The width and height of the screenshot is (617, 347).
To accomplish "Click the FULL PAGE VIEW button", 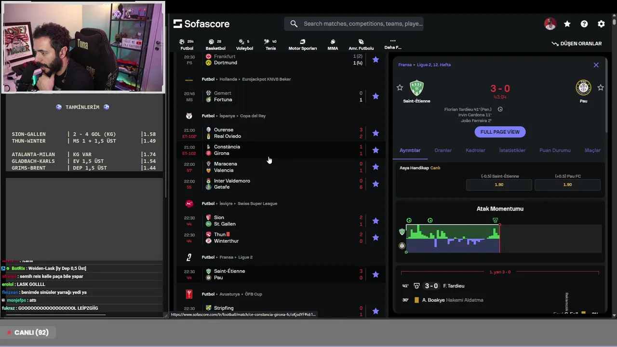I will [500, 132].
